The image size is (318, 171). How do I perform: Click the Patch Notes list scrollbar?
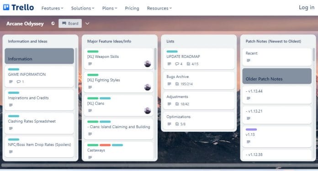click(314, 54)
